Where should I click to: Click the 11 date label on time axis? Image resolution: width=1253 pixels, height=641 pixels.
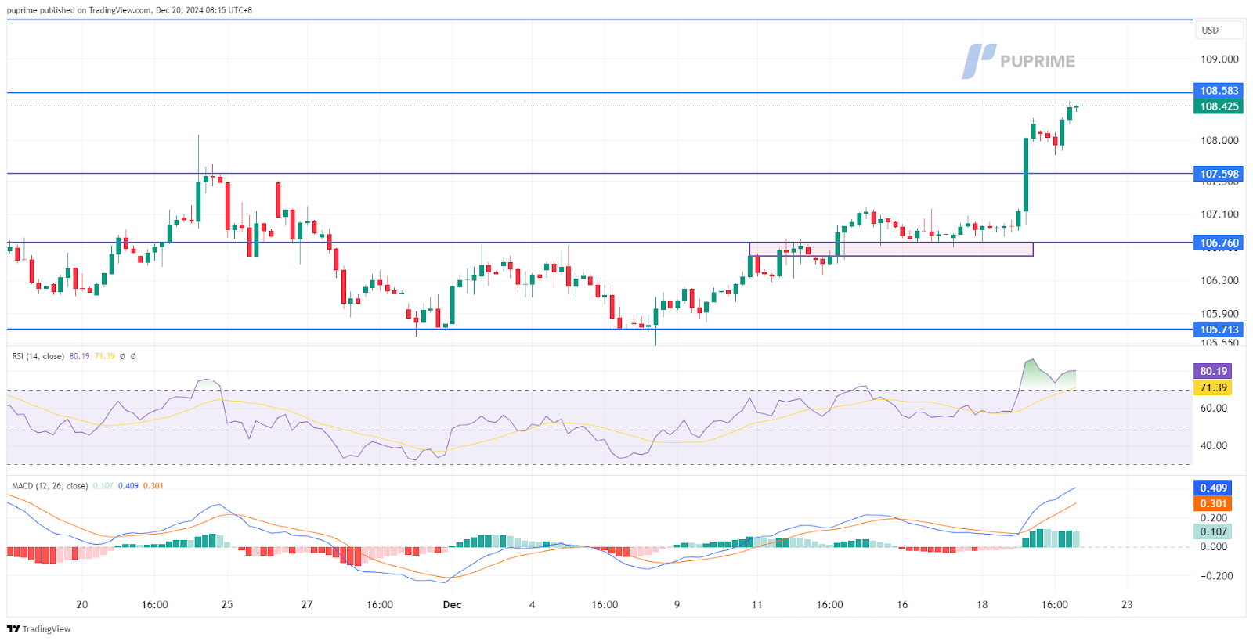tap(756, 605)
